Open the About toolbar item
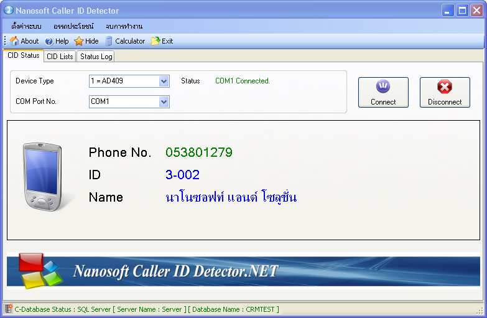Image resolution: width=487 pixels, height=318 pixels. [x=24, y=41]
